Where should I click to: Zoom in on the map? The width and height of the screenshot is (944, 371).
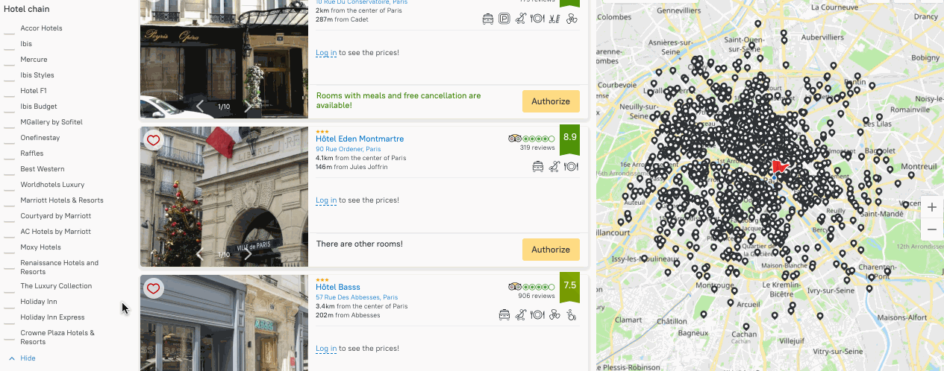[931, 208]
